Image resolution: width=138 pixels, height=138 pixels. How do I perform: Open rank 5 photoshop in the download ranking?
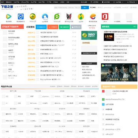110,114
